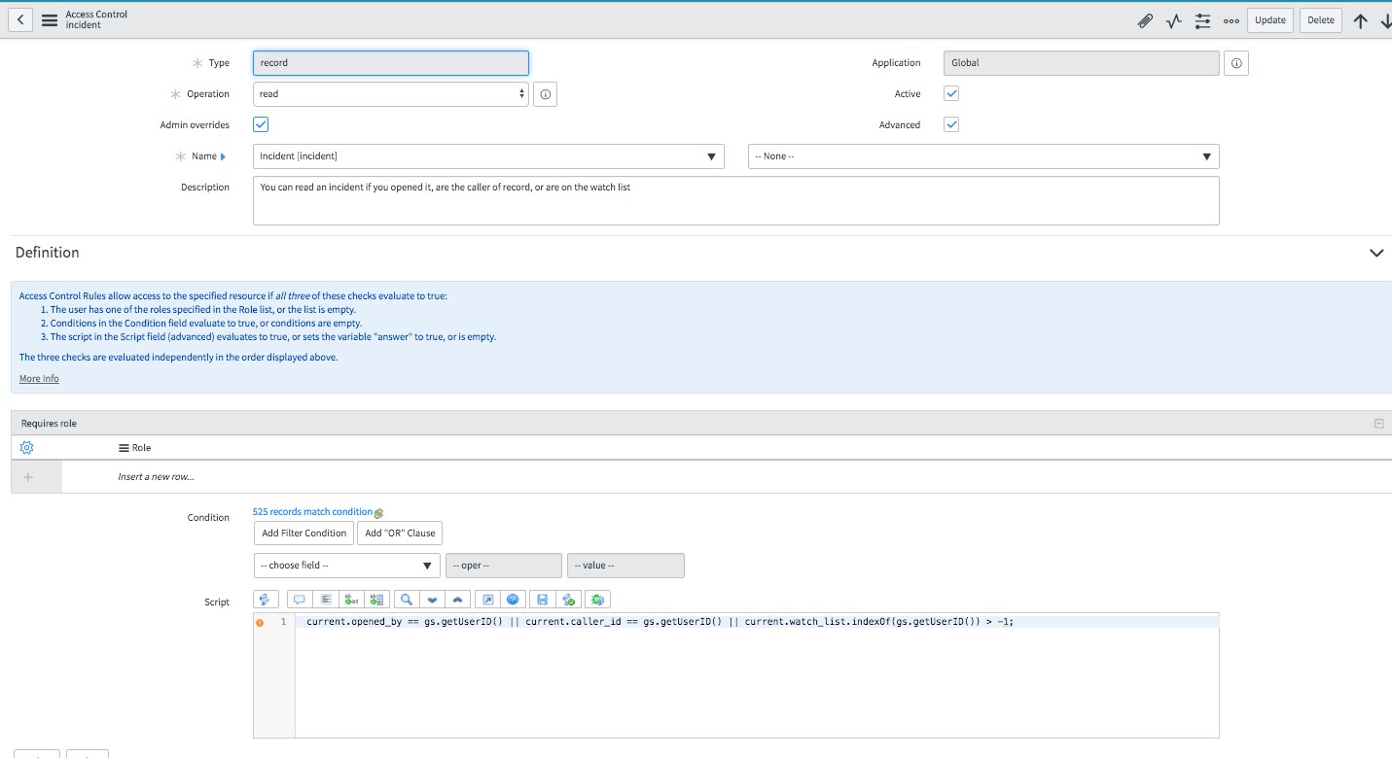Click the condition value field
The image size is (1392, 758).
click(625, 566)
